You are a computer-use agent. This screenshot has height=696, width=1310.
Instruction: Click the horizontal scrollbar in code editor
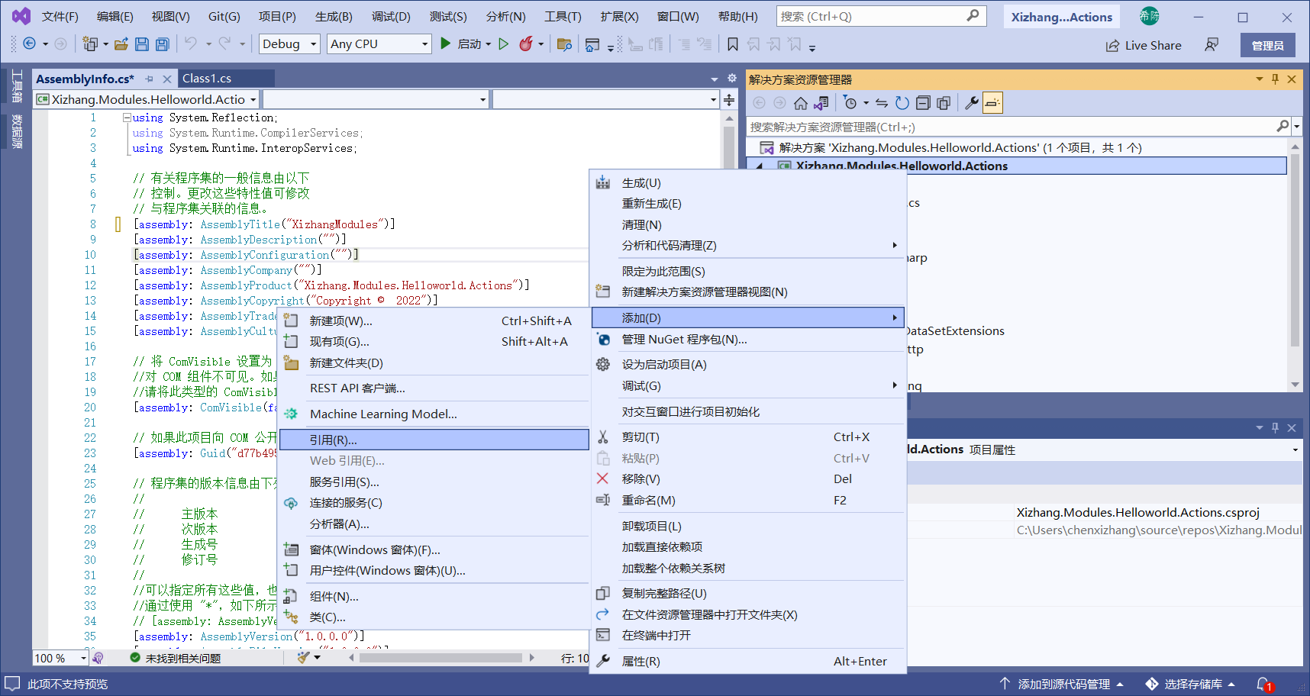pyautogui.click(x=441, y=657)
